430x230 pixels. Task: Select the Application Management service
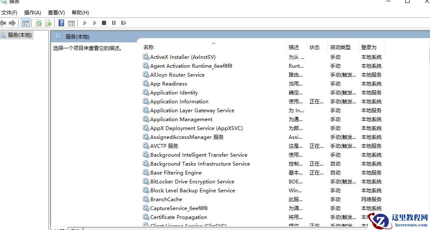click(181, 119)
